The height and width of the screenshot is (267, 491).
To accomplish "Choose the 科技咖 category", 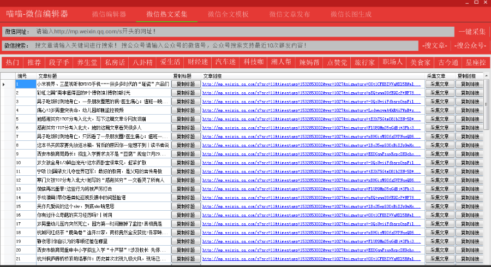I will pos(253,62).
